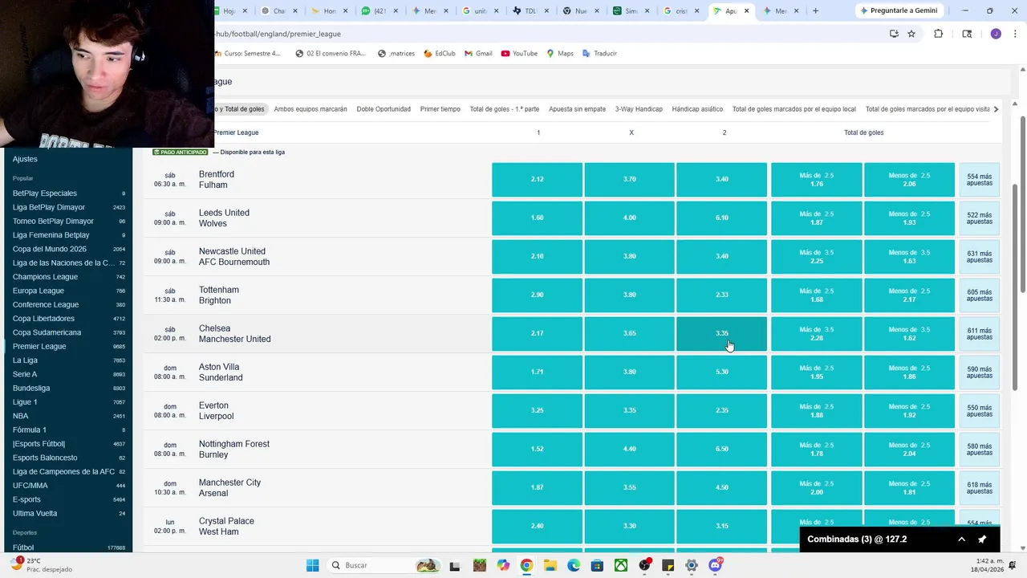
Task: Pin the Combinadas betslip
Action: (x=982, y=539)
